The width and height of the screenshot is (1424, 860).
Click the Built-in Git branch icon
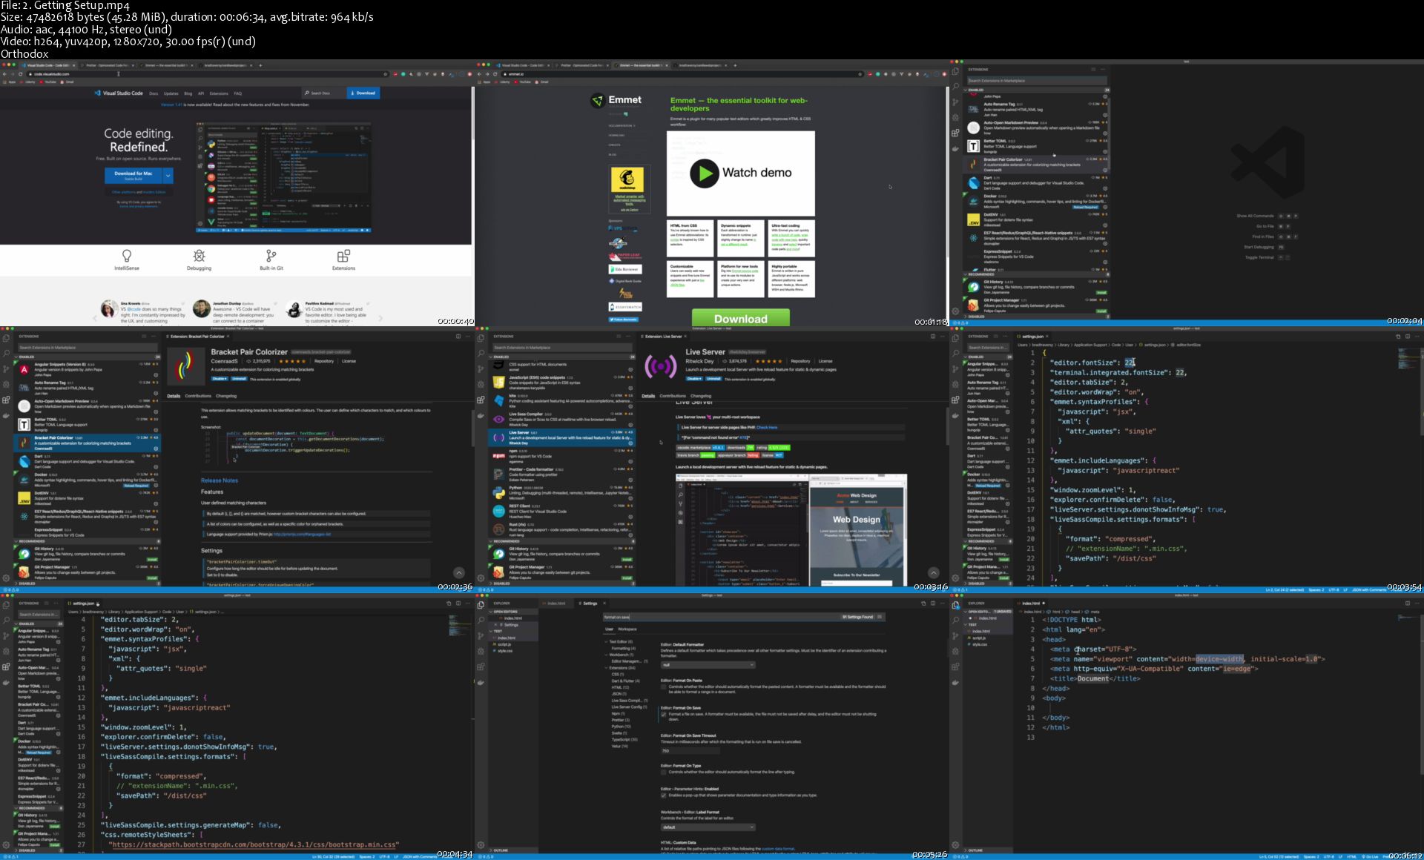(271, 256)
